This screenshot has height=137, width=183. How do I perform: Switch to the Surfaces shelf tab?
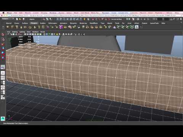pyautogui.click(x=25, y=23)
